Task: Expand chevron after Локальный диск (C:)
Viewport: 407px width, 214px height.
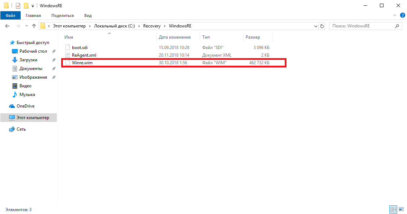Action: [139, 26]
